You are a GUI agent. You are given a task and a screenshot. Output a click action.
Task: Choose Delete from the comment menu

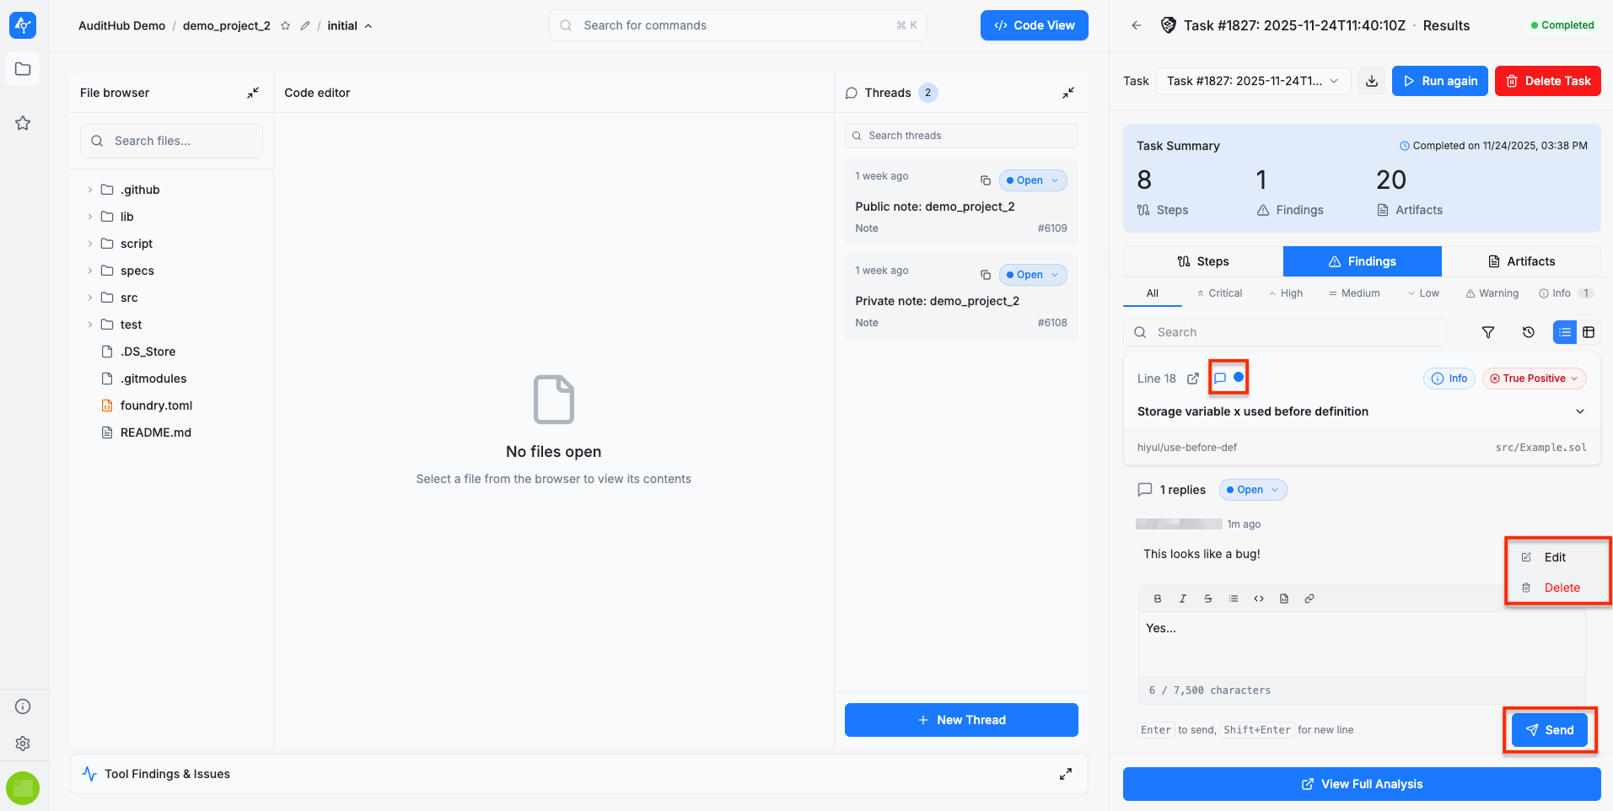tap(1561, 588)
